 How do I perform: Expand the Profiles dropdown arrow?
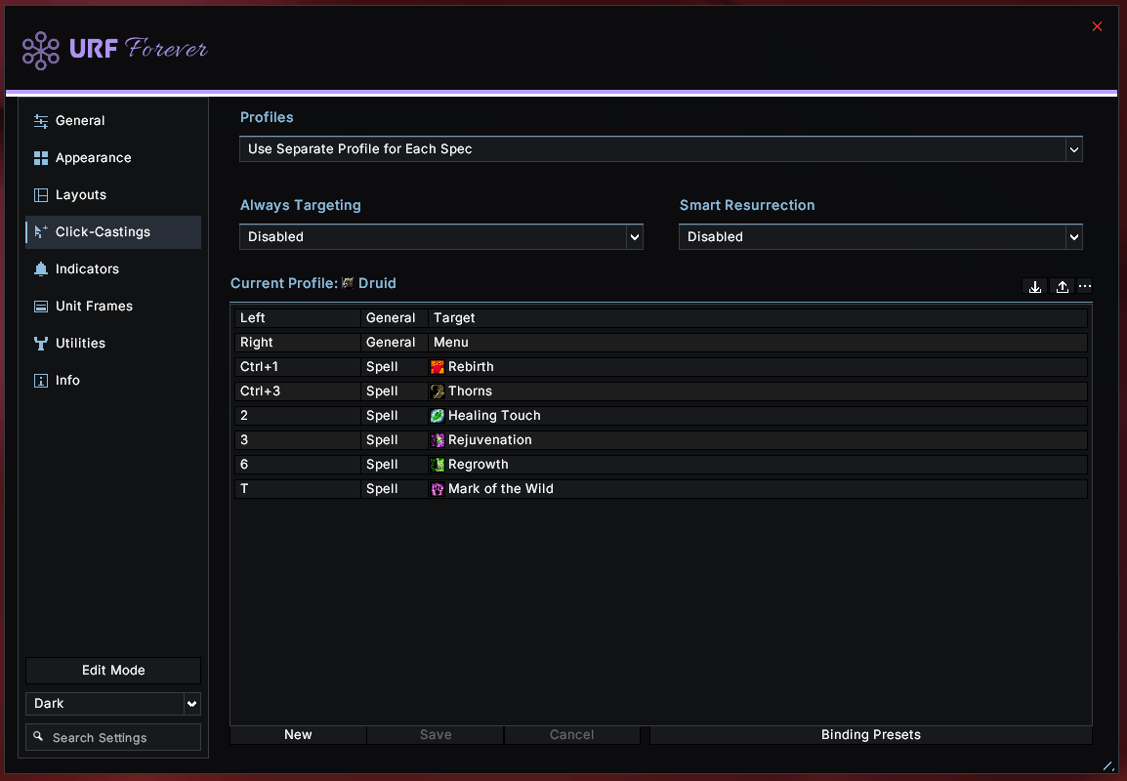(x=1074, y=149)
